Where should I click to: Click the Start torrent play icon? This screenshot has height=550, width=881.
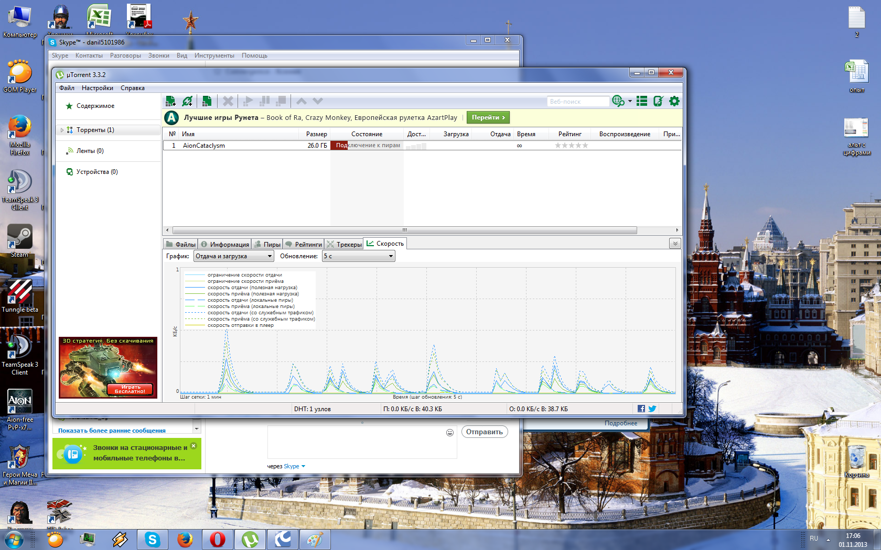248,101
